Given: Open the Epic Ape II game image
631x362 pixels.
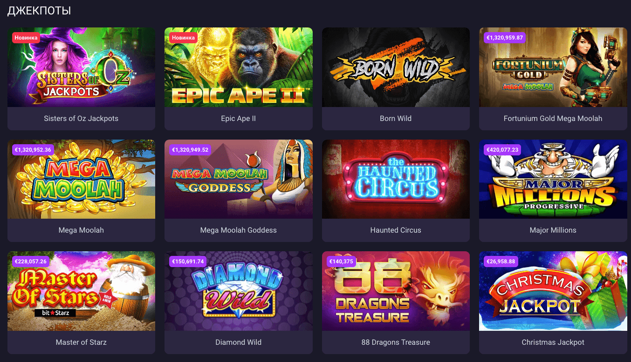Looking at the screenshot, I should 239,67.
